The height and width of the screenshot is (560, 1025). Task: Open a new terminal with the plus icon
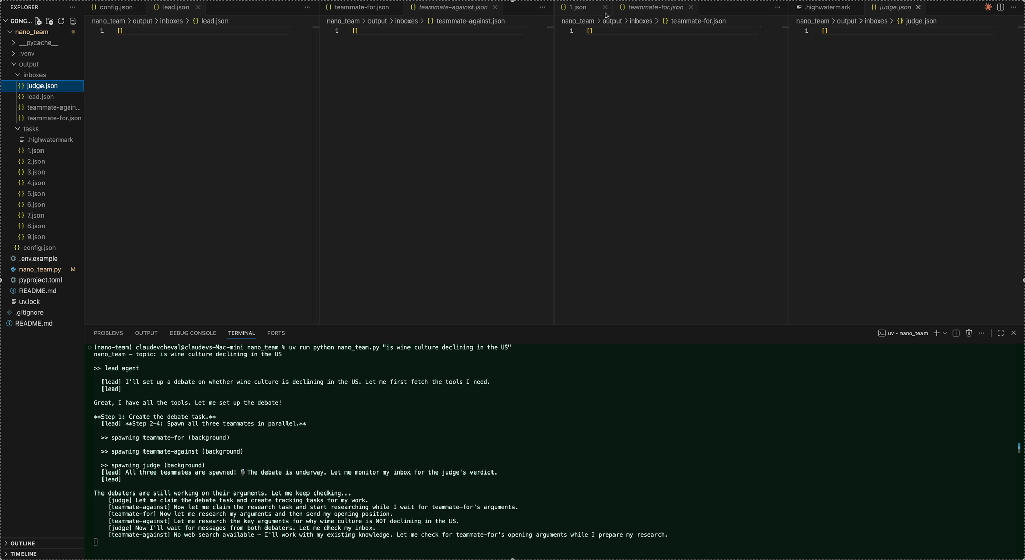tap(937, 333)
